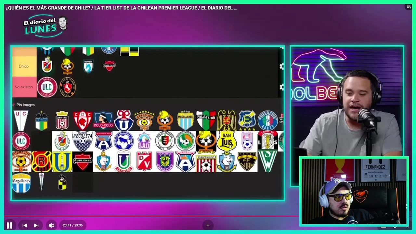This screenshot has height=234, width=416.
Task: Select Cobresal helmet crest in Chico tier
Action: [x=67, y=66]
